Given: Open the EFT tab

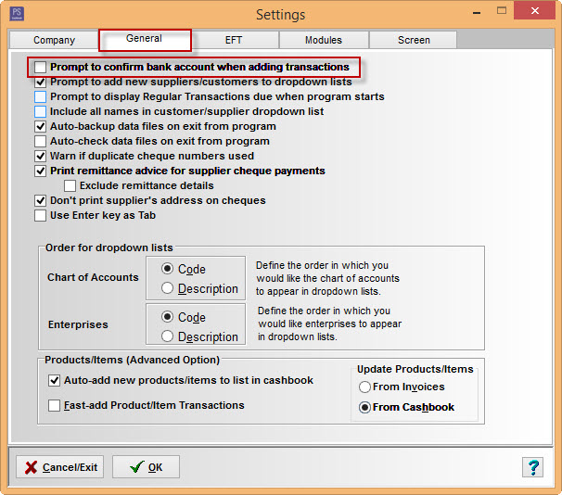Looking at the screenshot, I should tap(234, 40).
